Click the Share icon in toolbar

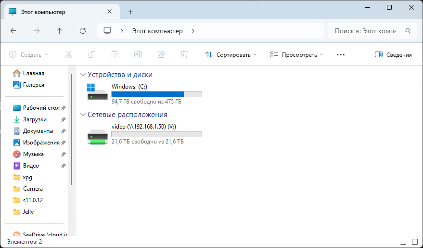point(161,55)
